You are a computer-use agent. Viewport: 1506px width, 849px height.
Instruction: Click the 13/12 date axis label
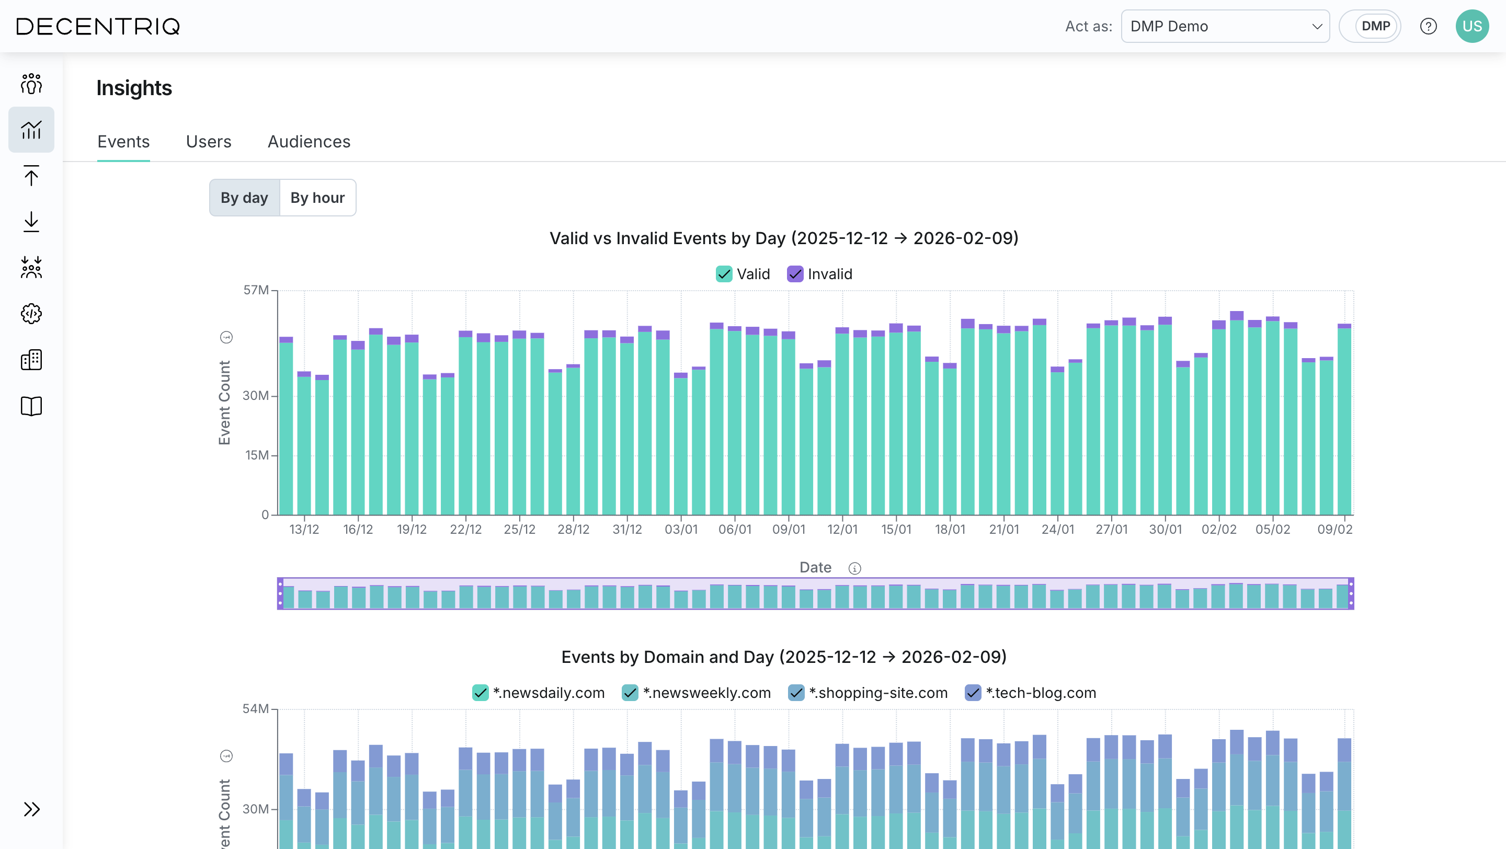[x=304, y=530]
